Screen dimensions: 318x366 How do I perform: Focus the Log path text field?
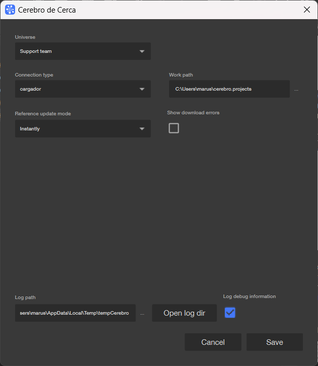coord(75,313)
